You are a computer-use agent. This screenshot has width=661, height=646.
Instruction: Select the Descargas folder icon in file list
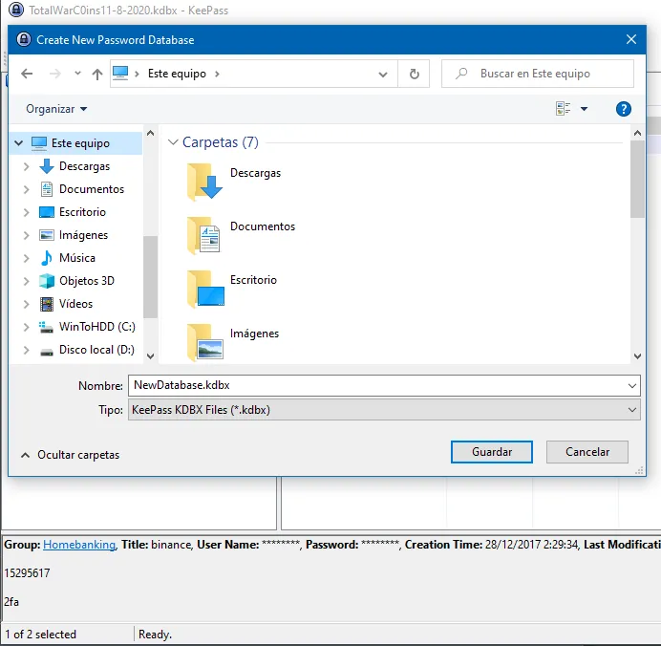click(204, 182)
